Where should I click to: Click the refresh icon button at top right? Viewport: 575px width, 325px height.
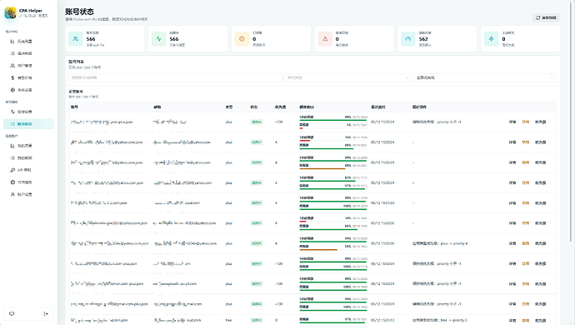tap(546, 17)
